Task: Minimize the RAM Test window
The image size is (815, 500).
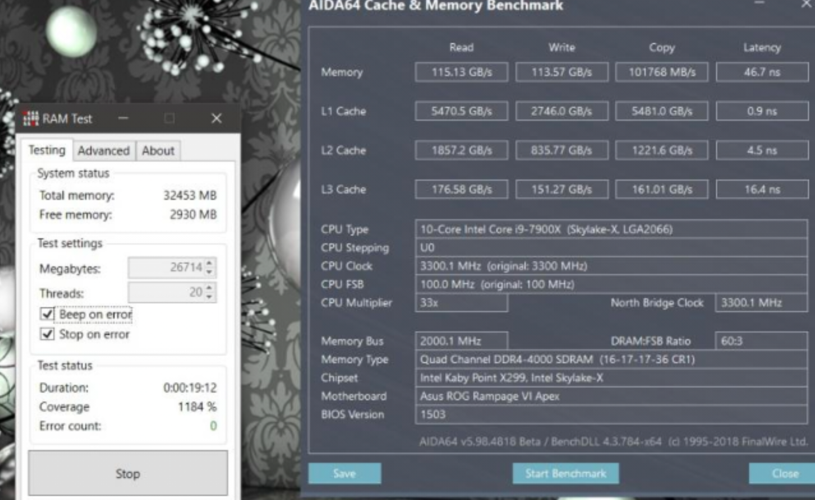Action: pyautogui.click(x=123, y=118)
